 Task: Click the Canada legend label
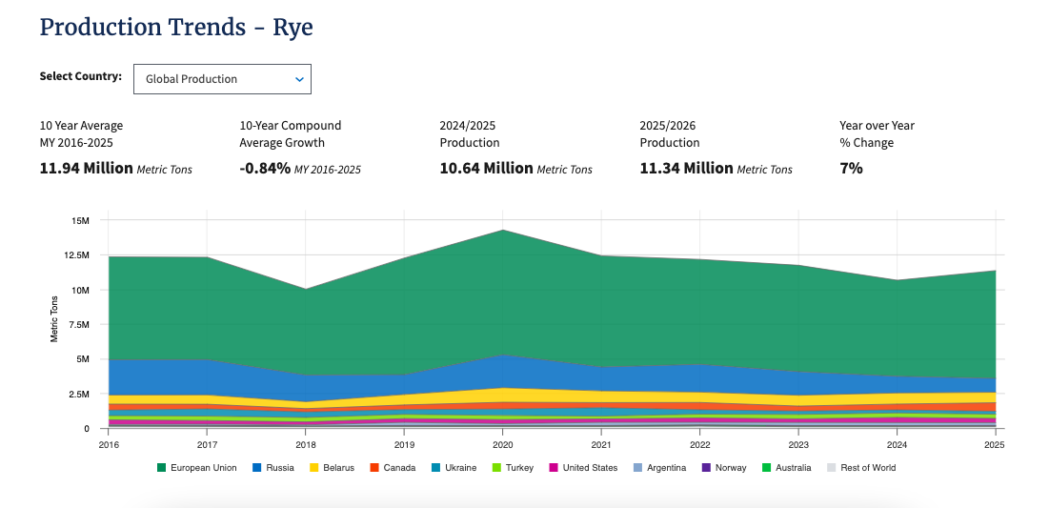(x=399, y=468)
